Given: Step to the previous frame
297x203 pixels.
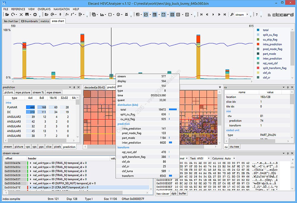Looking at the screenshot, I should [207, 15].
